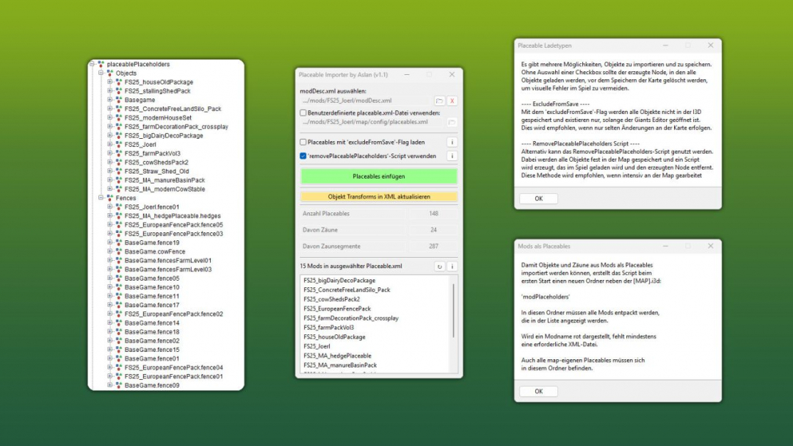Uncheck 'removePlaceablePlaceholders-Script verwenden'
Screen dimensions: 793x446
click(303, 155)
